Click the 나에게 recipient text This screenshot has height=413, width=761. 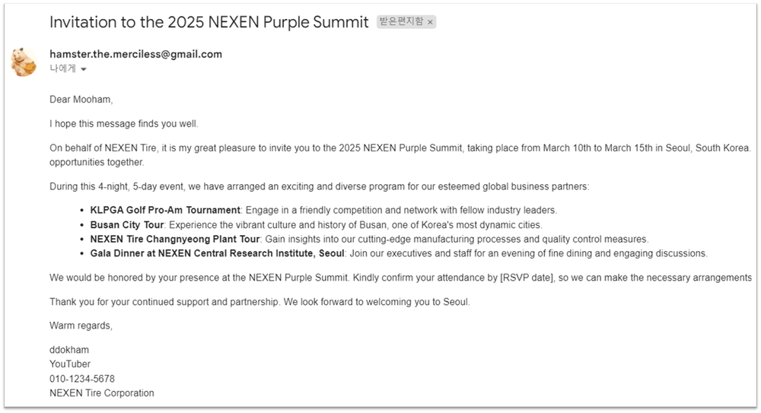(62, 68)
